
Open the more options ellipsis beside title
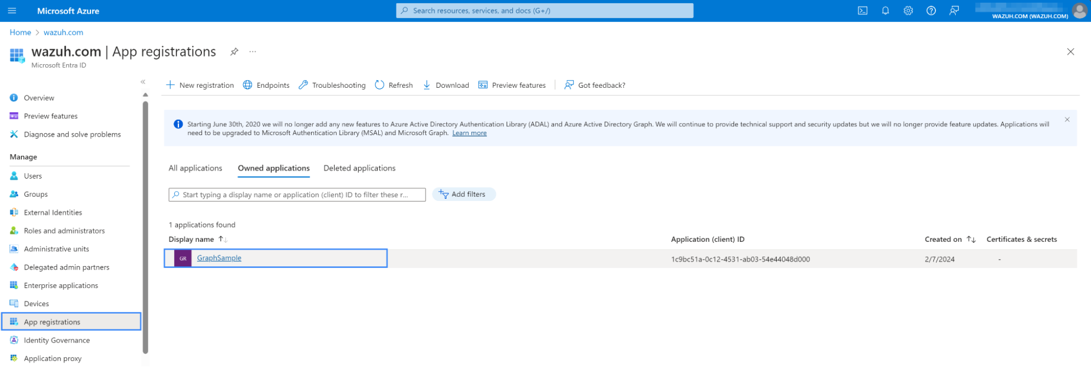point(253,52)
